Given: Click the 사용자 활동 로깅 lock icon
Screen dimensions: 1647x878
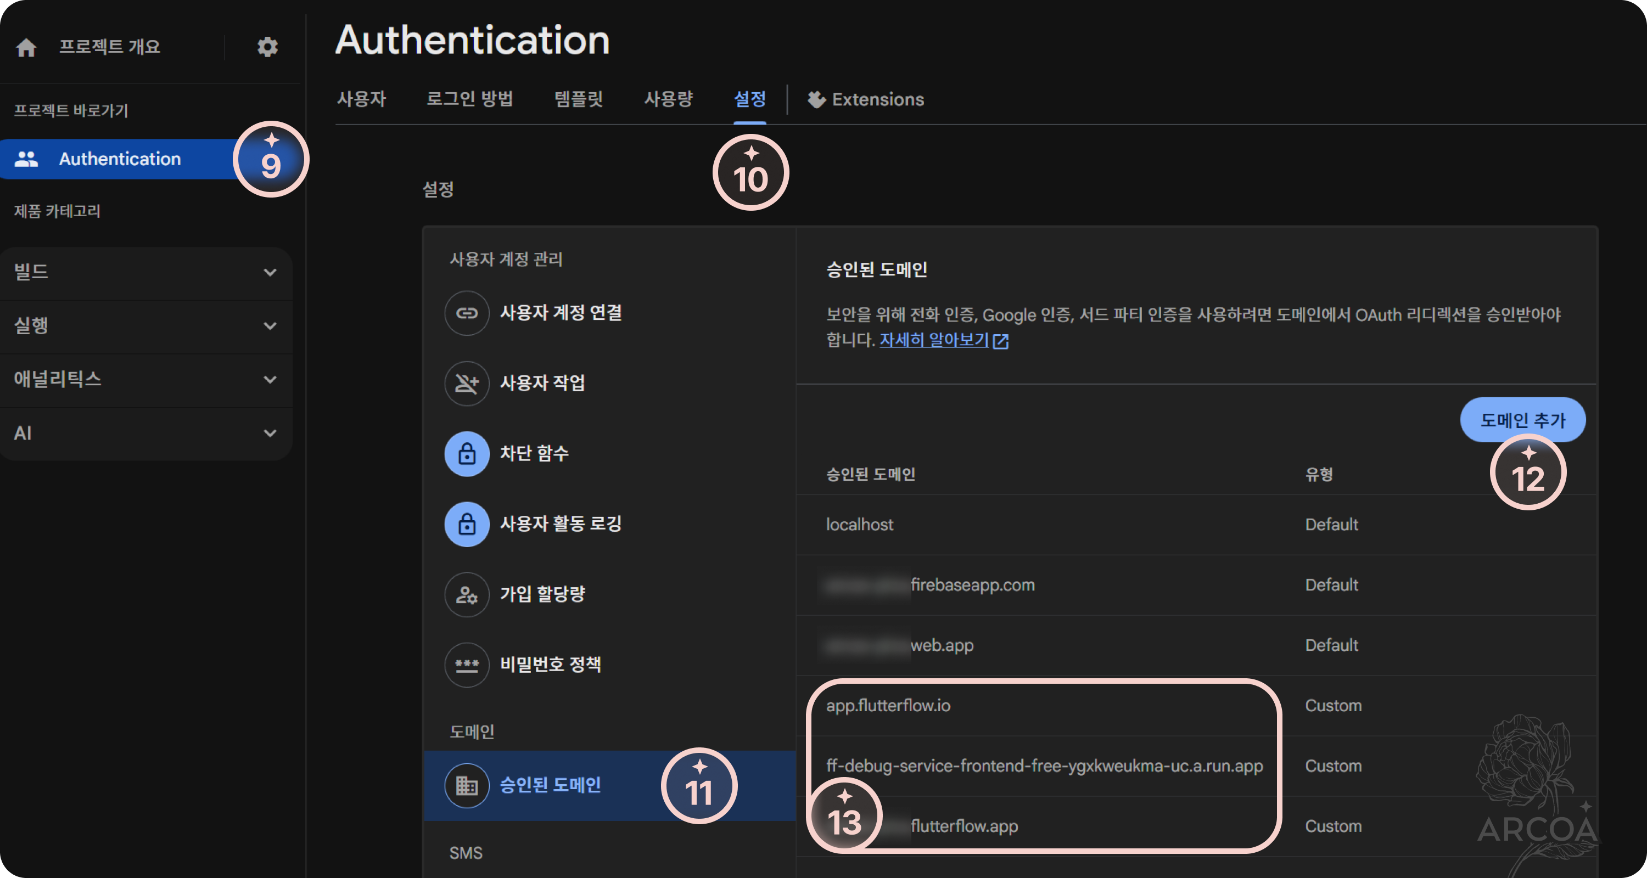Looking at the screenshot, I should tap(467, 524).
